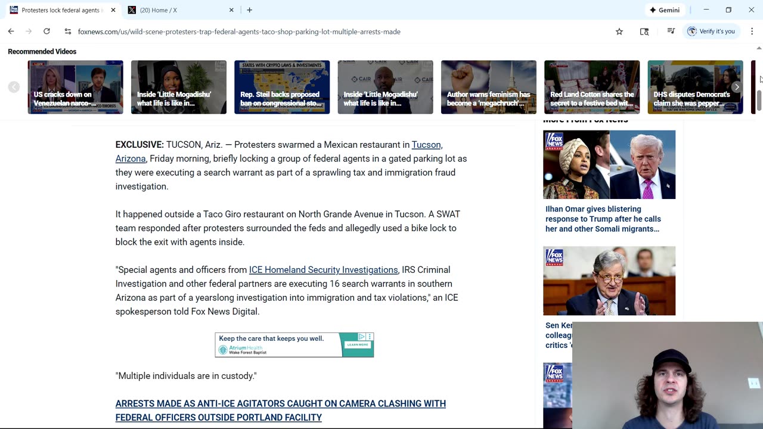Screen dimensions: 763x429
Task: Close the Protesters lock federal agents tab
Action: tap(113, 10)
